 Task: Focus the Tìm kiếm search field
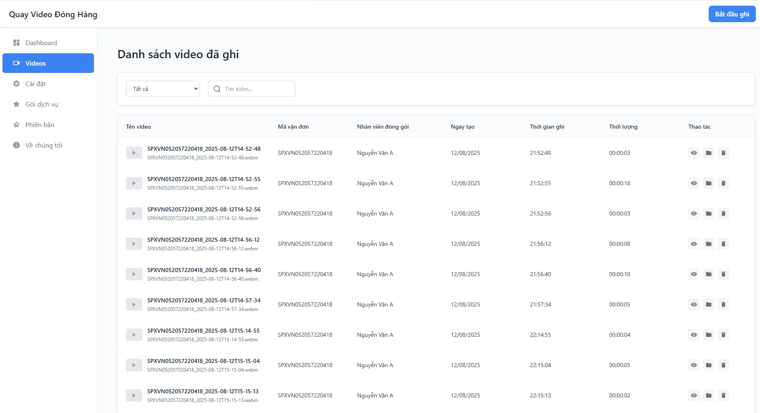252,89
